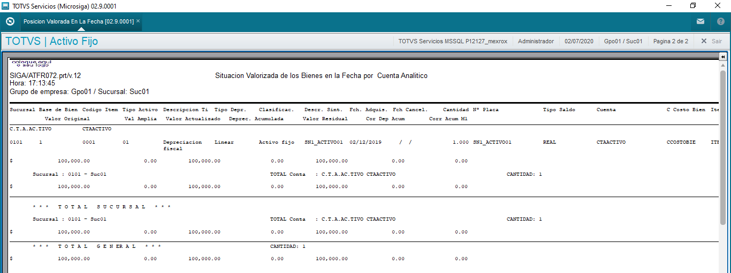Click the TOTAL GENERAL heading

click(x=97, y=246)
